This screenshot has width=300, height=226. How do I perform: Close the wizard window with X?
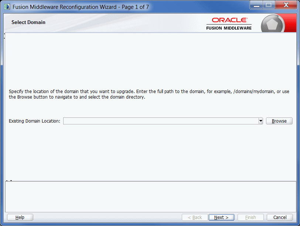286,5
